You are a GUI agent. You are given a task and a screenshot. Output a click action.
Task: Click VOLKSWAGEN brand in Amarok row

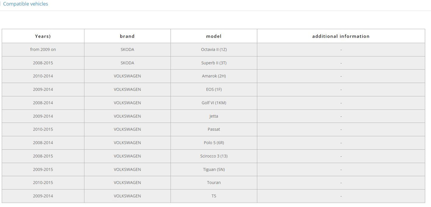point(127,76)
